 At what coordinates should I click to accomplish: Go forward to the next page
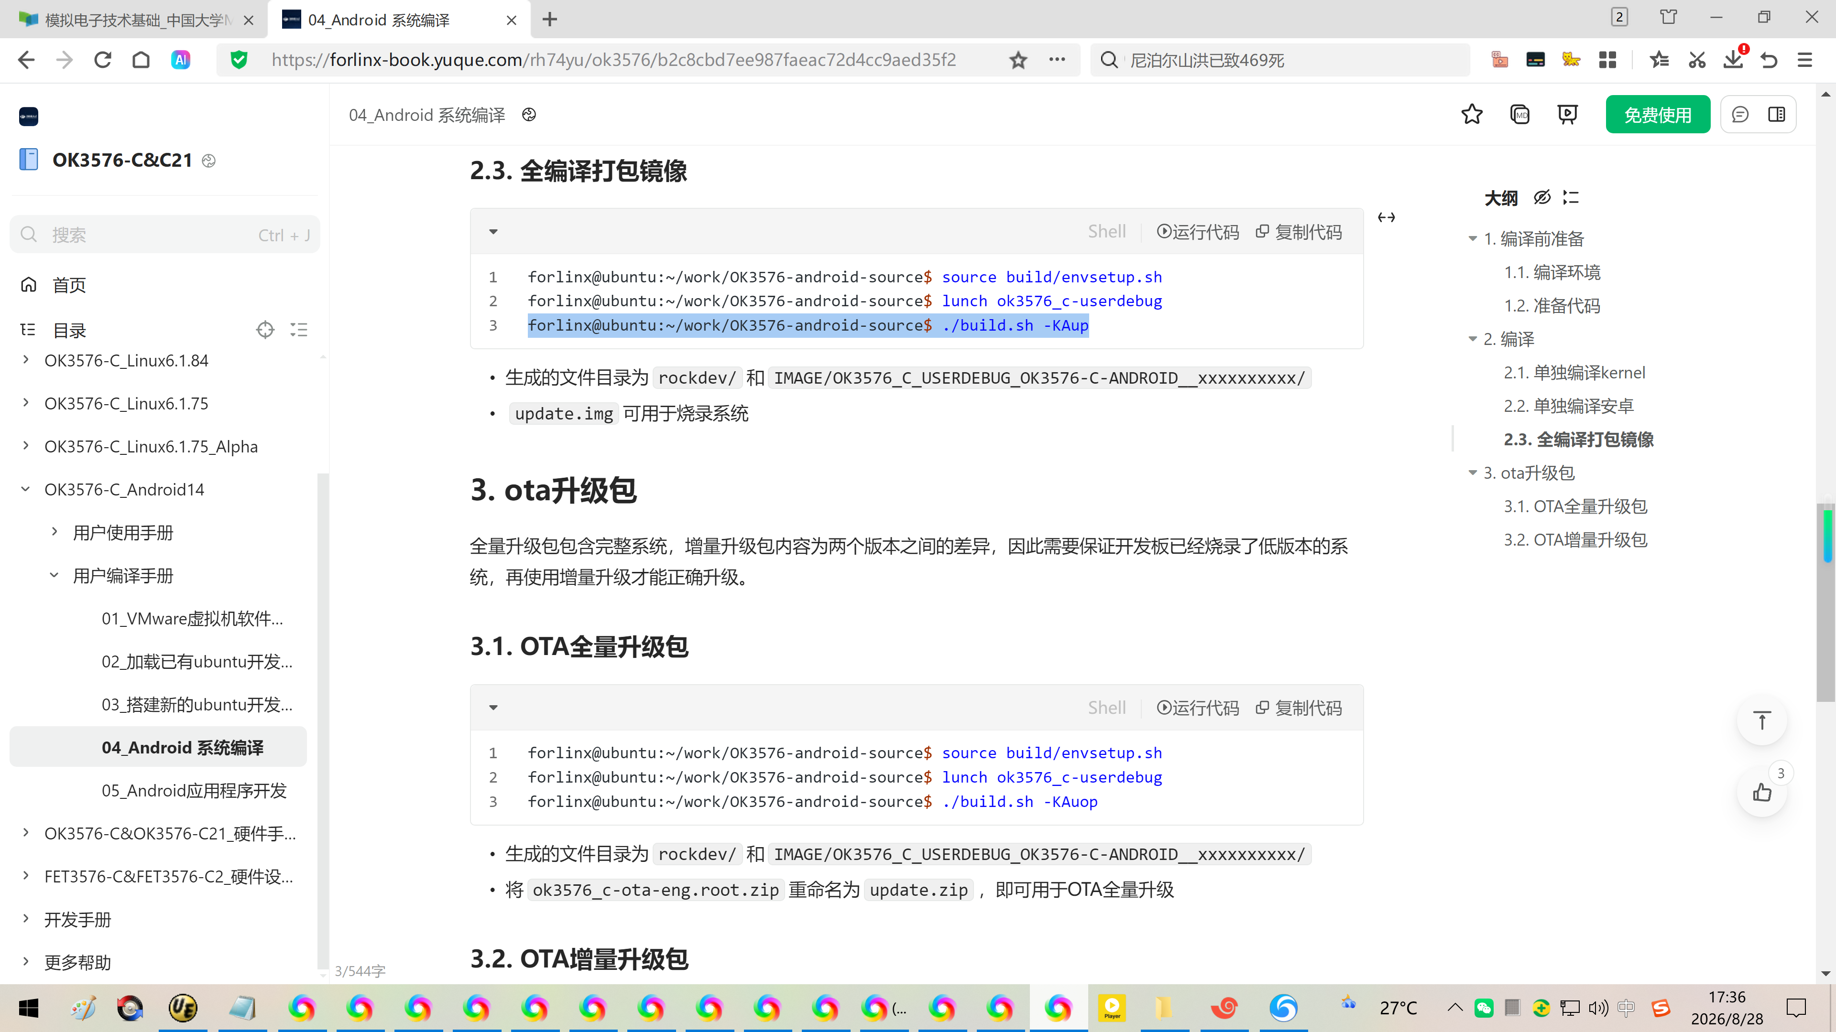(x=65, y=60)
